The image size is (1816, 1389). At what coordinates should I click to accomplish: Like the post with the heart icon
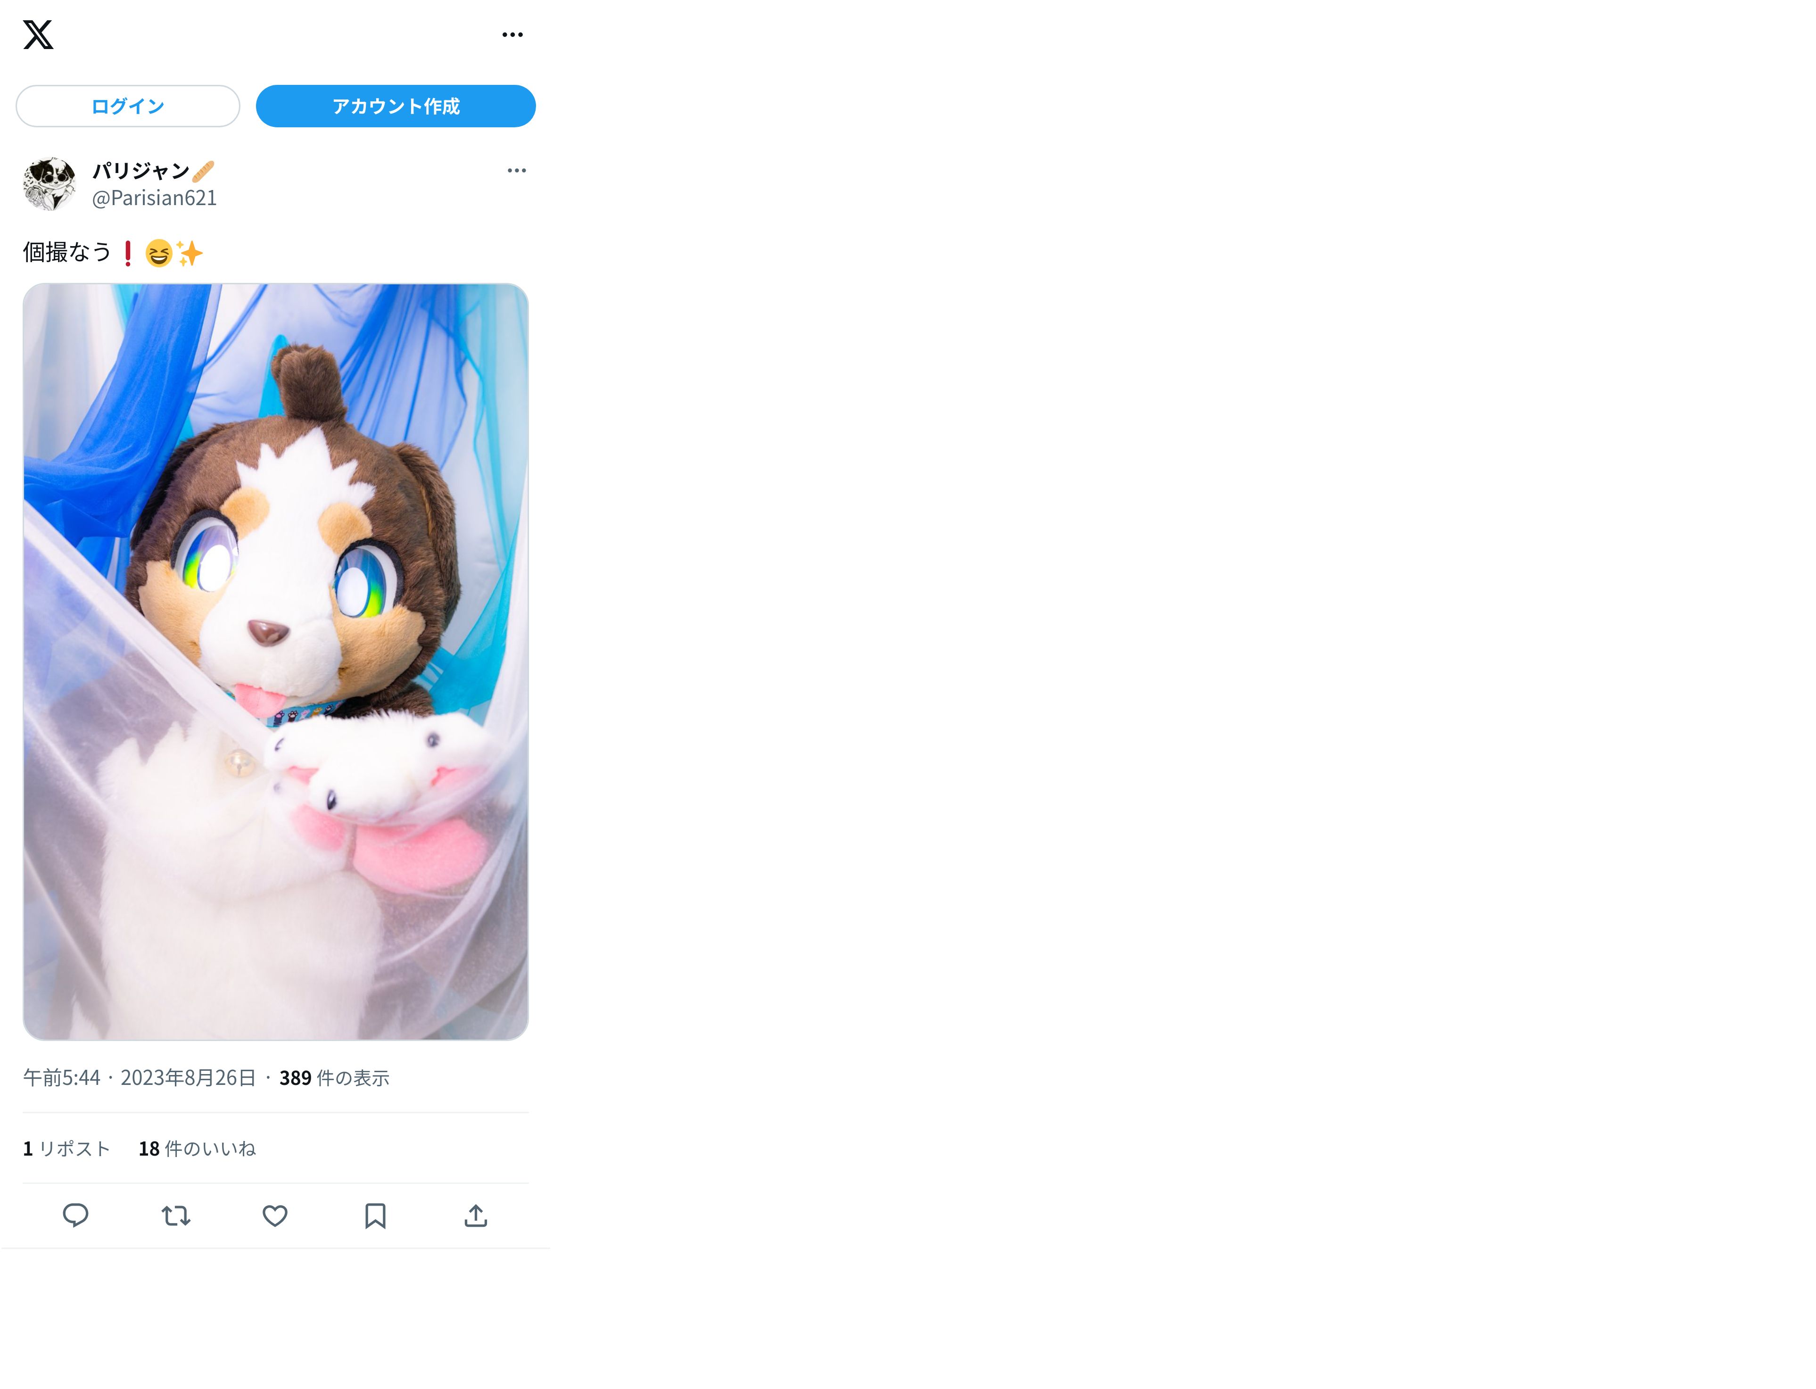[x=275, y=1215]
